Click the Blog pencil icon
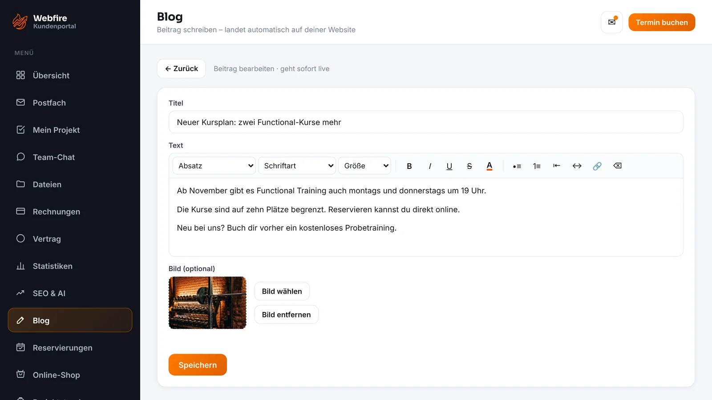The image size is (712, 400). pyautogui.click(x=20, y=320)
